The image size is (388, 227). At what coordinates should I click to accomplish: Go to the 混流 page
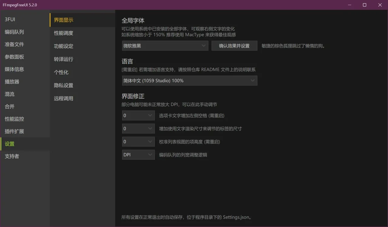(x=25, y=94)
